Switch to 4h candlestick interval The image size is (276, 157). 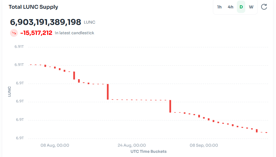click(230, 7)
